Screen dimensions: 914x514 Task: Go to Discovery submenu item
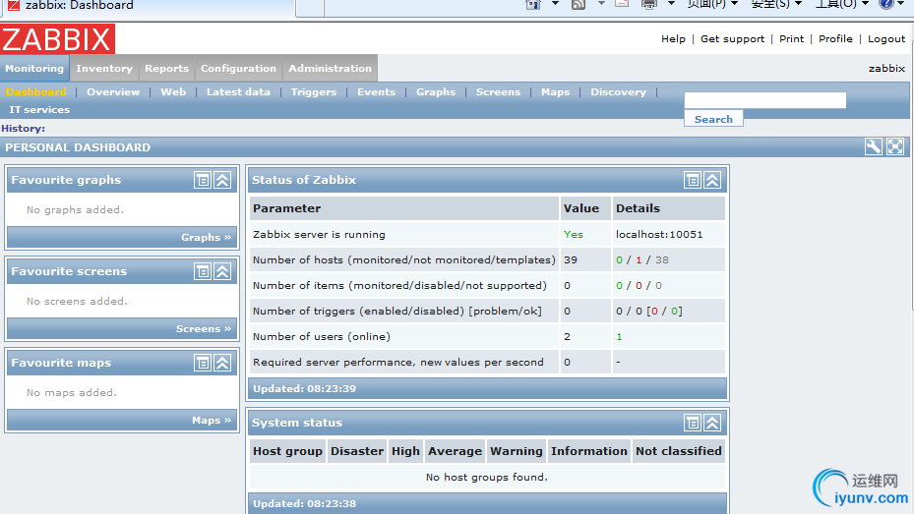coord(618,92)
